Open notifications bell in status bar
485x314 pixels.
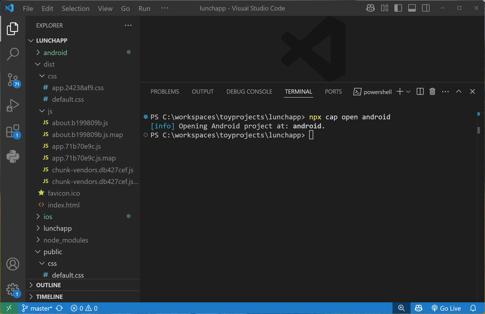pos(473,308)
